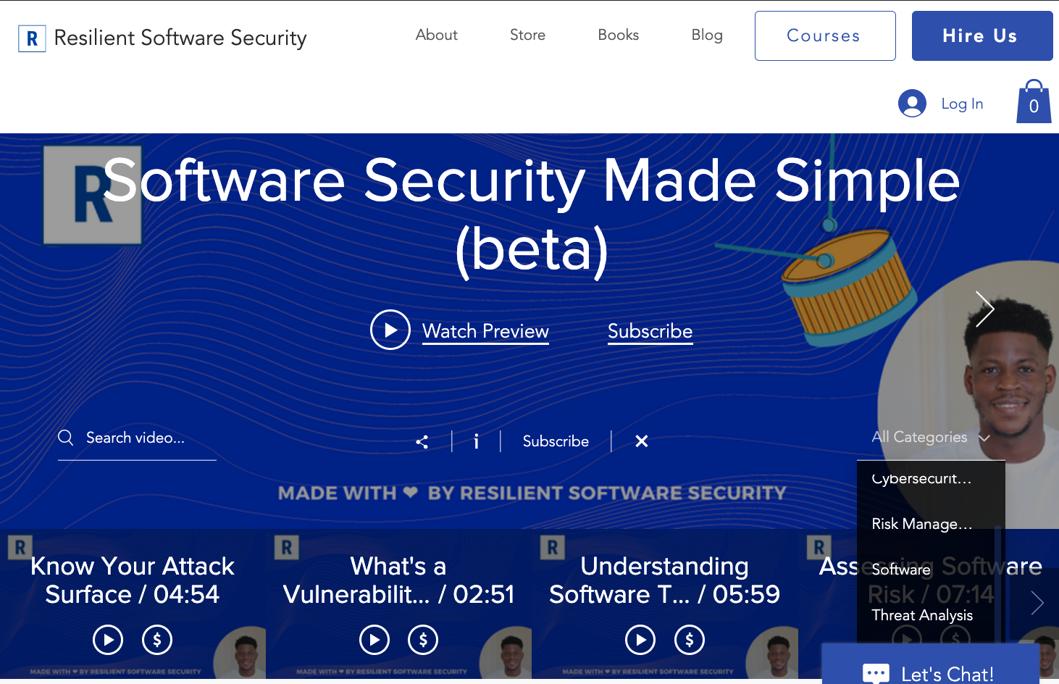Click the Subscribe link under the title
1059x684 pixels.
pyautogui.click(x=650, y=331)
